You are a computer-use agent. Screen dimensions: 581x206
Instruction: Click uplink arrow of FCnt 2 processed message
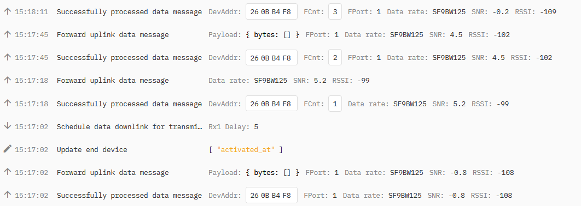8,57
